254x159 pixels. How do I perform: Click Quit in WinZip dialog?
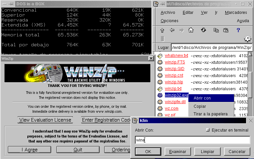coord(78,150)
